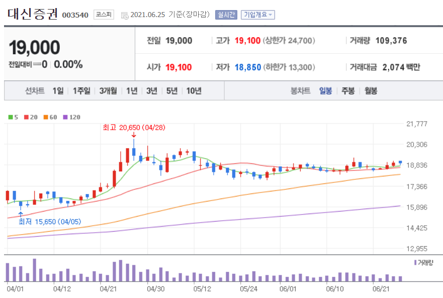
Task: Click the 고가 19,100 value
Action: coord(247,40)
